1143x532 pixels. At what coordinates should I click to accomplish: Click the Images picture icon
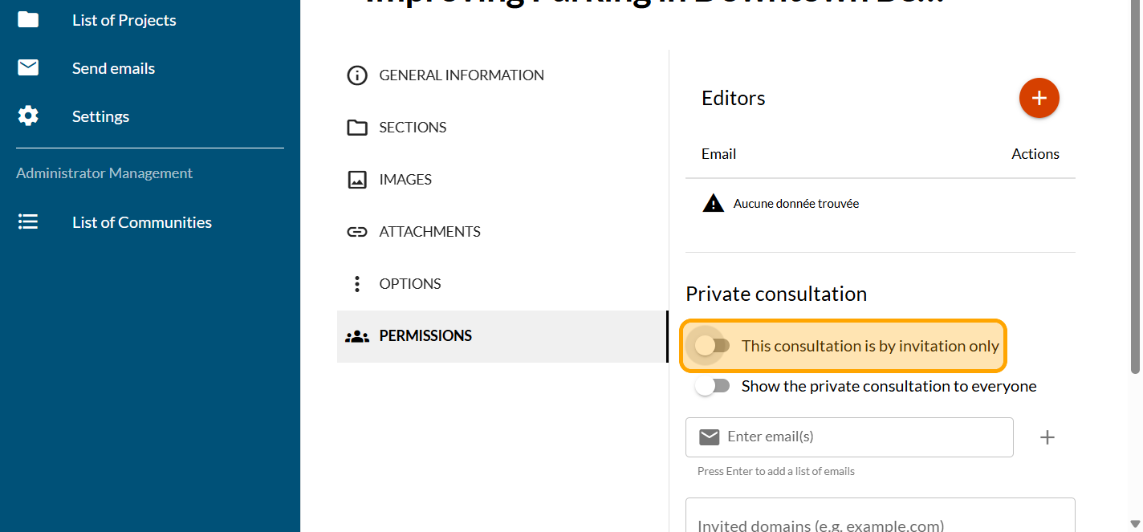[x=356, y=180]
